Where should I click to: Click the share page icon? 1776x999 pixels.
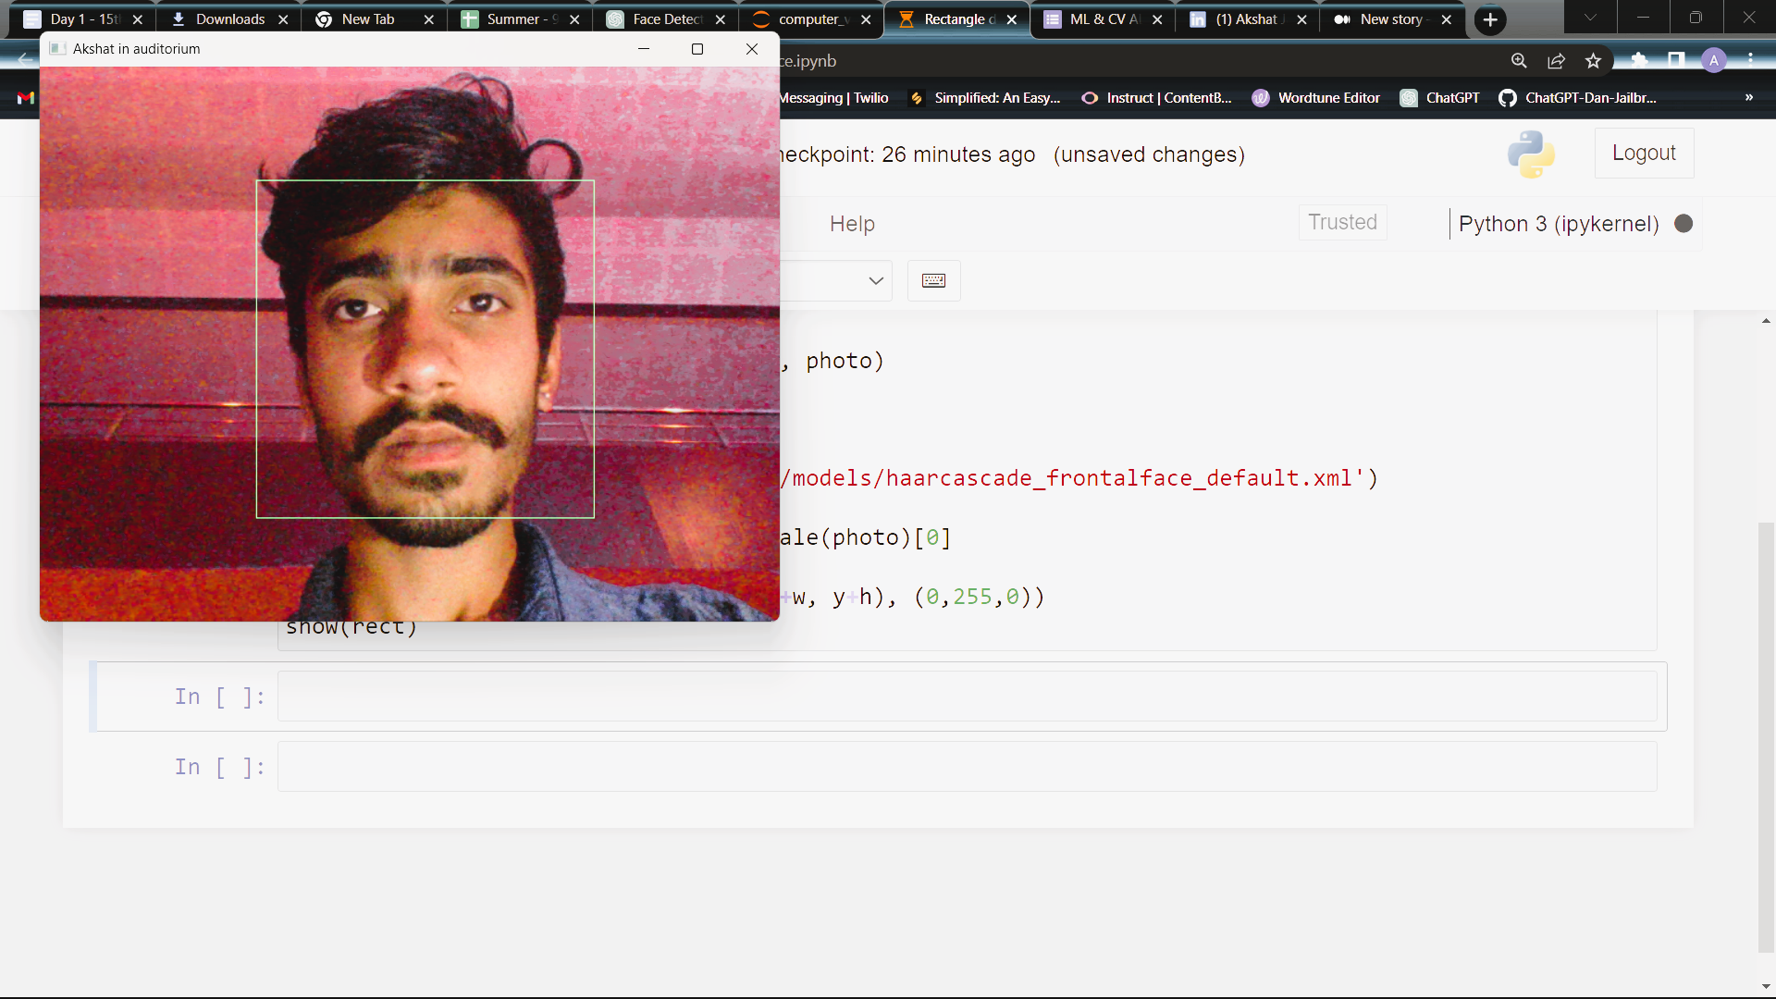(x=1556, y=61)
